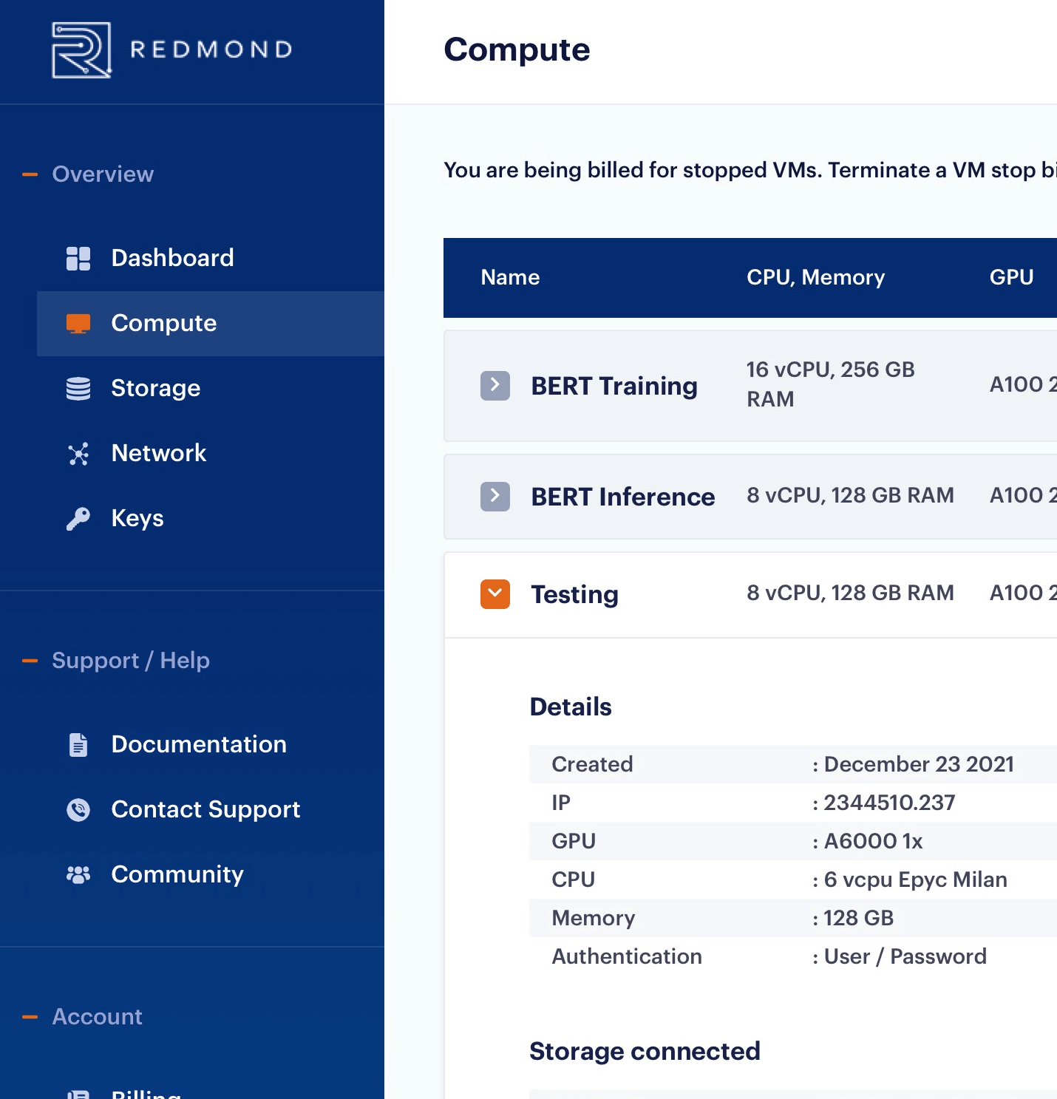The height and width of the screenshot is (1099, 1057).
Task: Click the REDMOND brand name
Action: pyautogui.click(x=211, y=50)
